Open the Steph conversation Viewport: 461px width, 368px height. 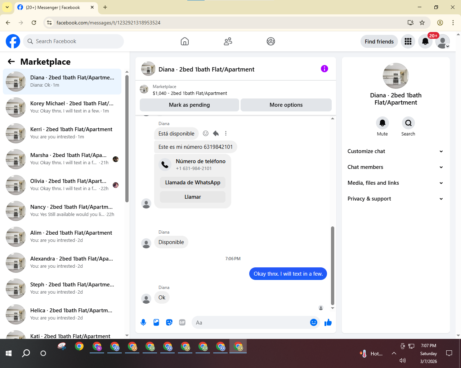[x=62, y=288]
